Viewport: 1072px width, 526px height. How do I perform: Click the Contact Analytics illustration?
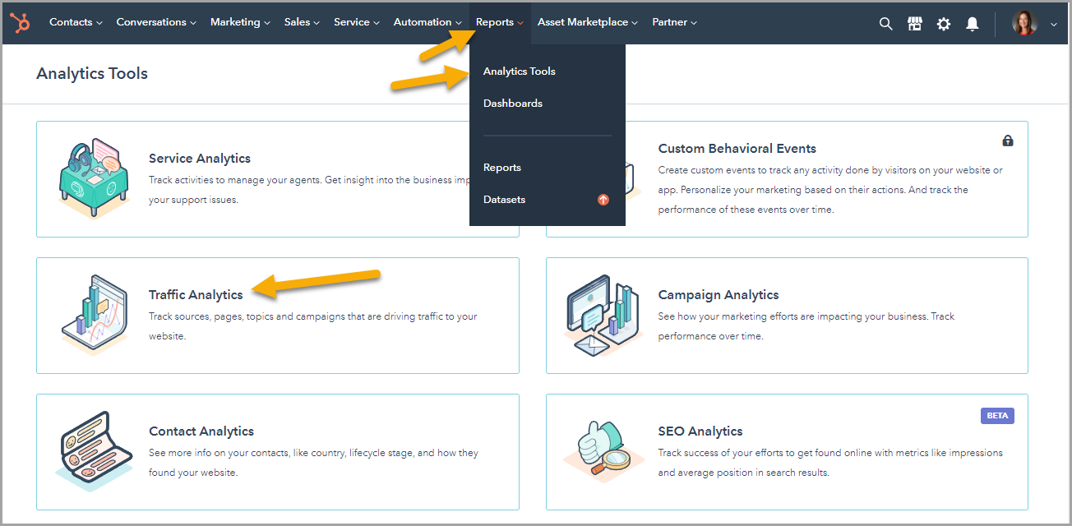click(x=95, y=453)
